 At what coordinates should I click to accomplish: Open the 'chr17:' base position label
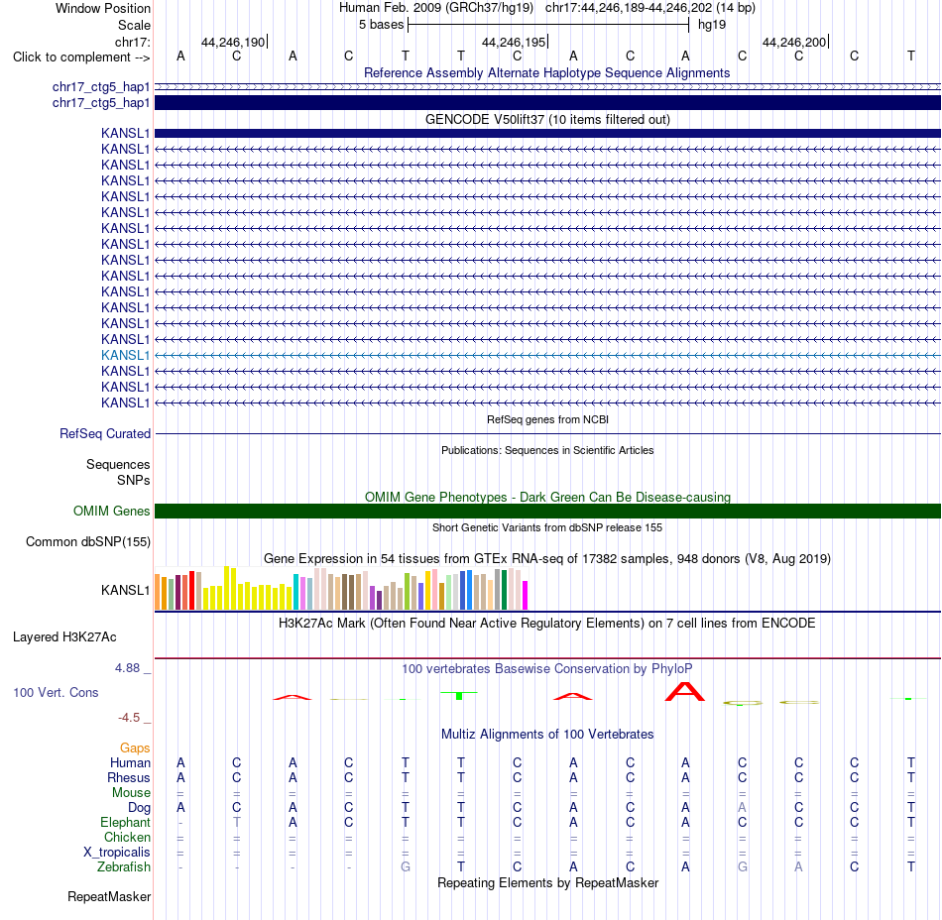[x=132, y=42]
